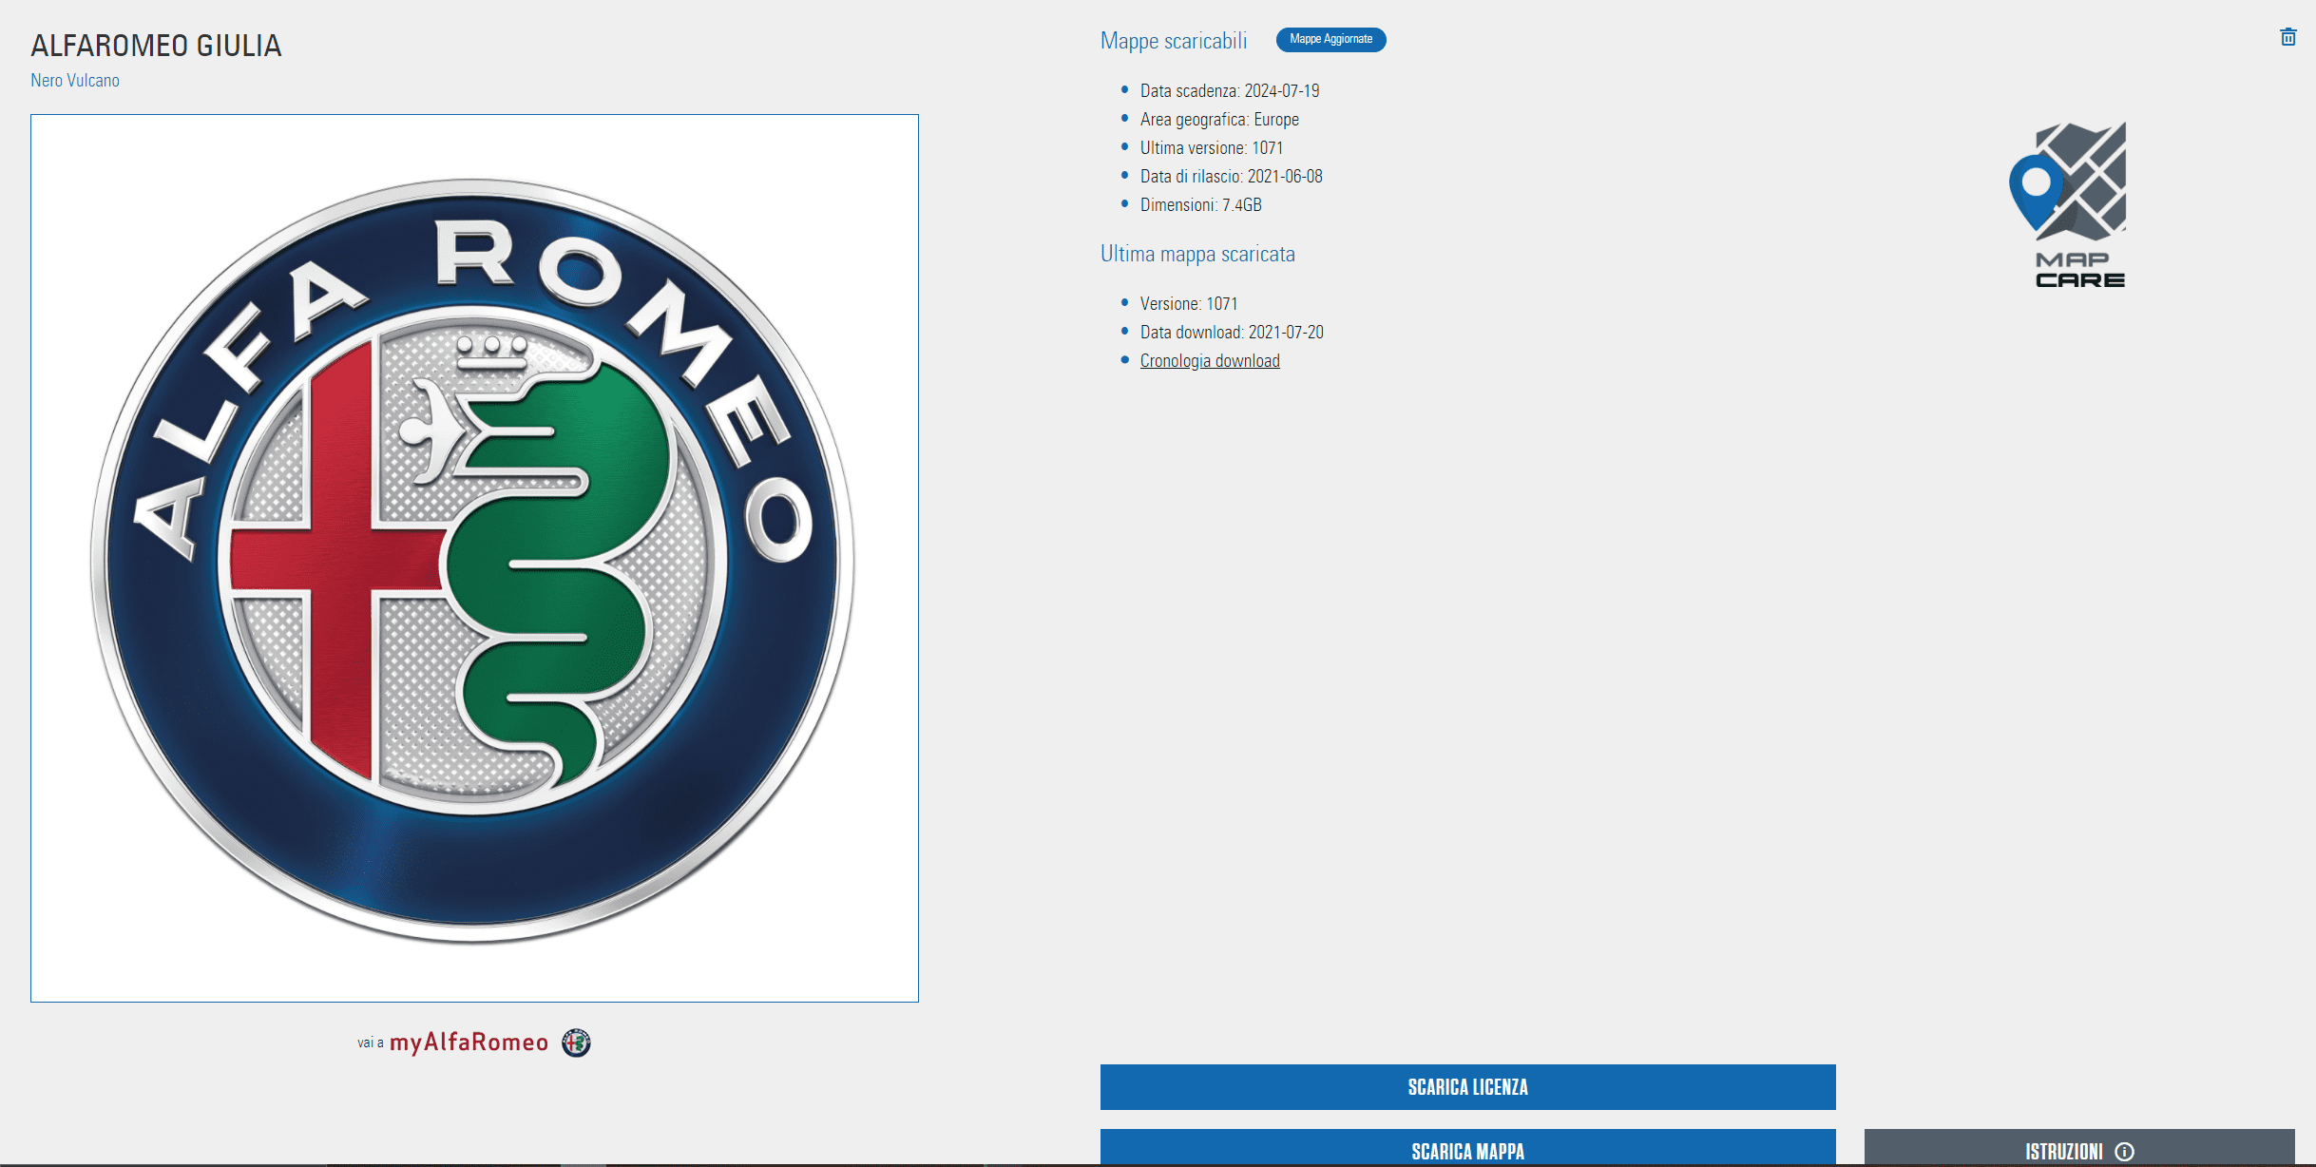Click the info icon beside Istruzioni

point(2125,1151)
